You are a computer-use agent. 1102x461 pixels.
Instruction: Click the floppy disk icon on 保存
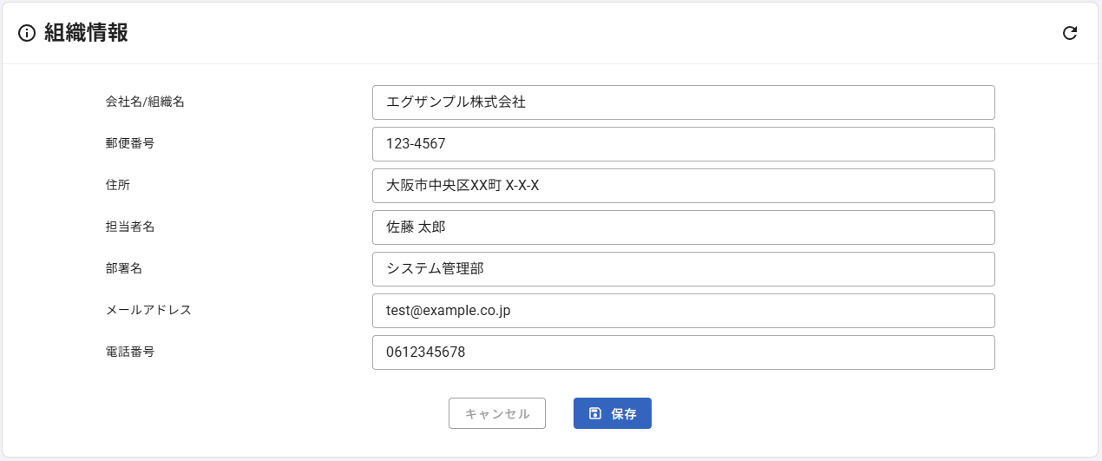tap(595, 413)
